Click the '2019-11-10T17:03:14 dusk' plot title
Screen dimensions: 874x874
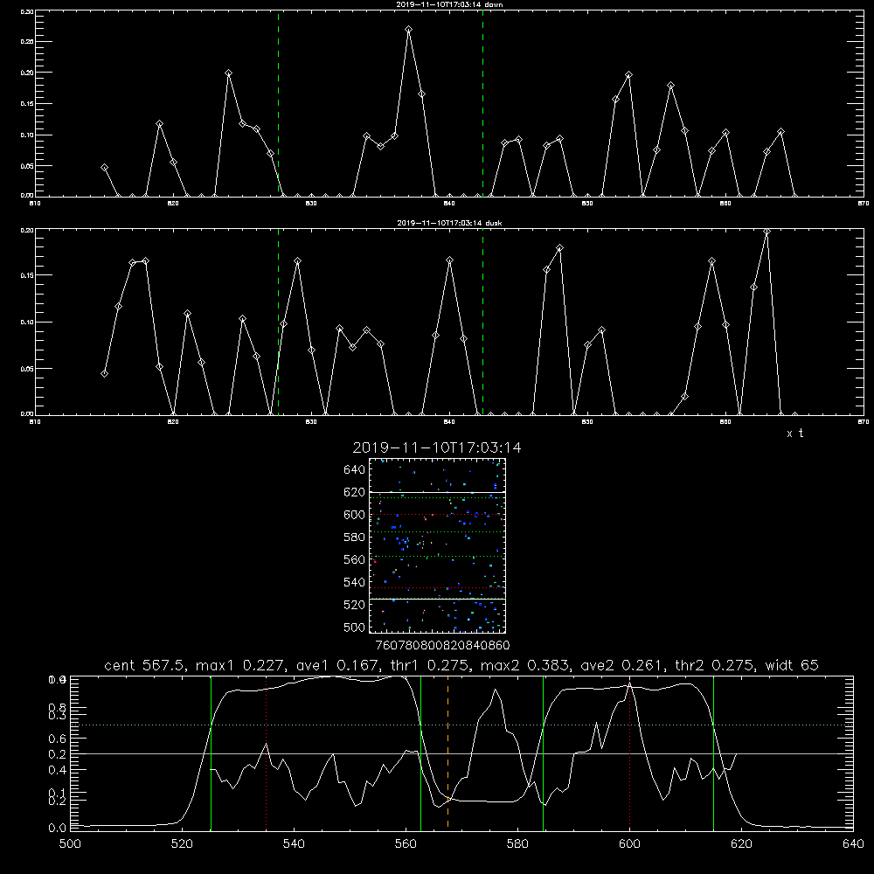449,223
